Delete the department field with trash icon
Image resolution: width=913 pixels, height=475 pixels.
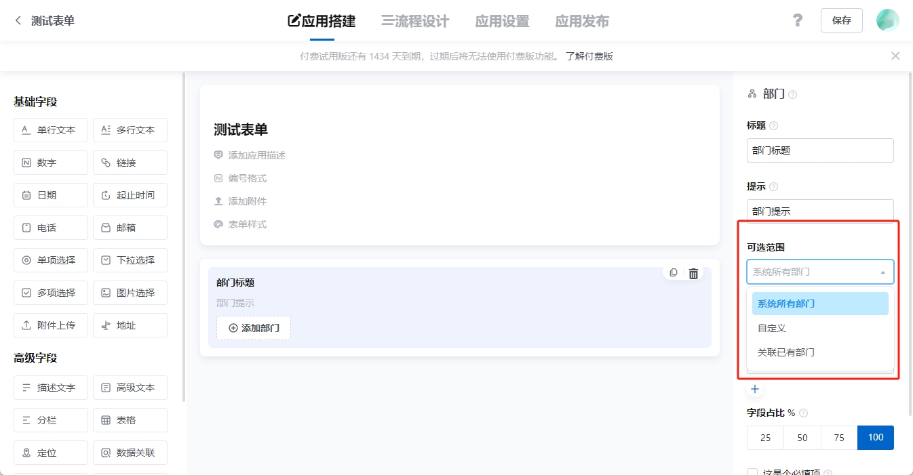click(x=693, y=274)
